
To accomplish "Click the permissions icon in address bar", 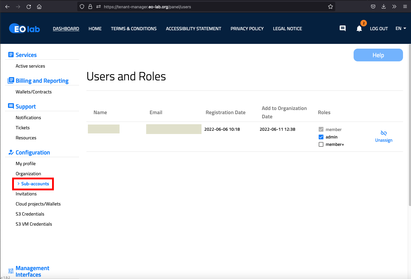I will coord(99,7).
